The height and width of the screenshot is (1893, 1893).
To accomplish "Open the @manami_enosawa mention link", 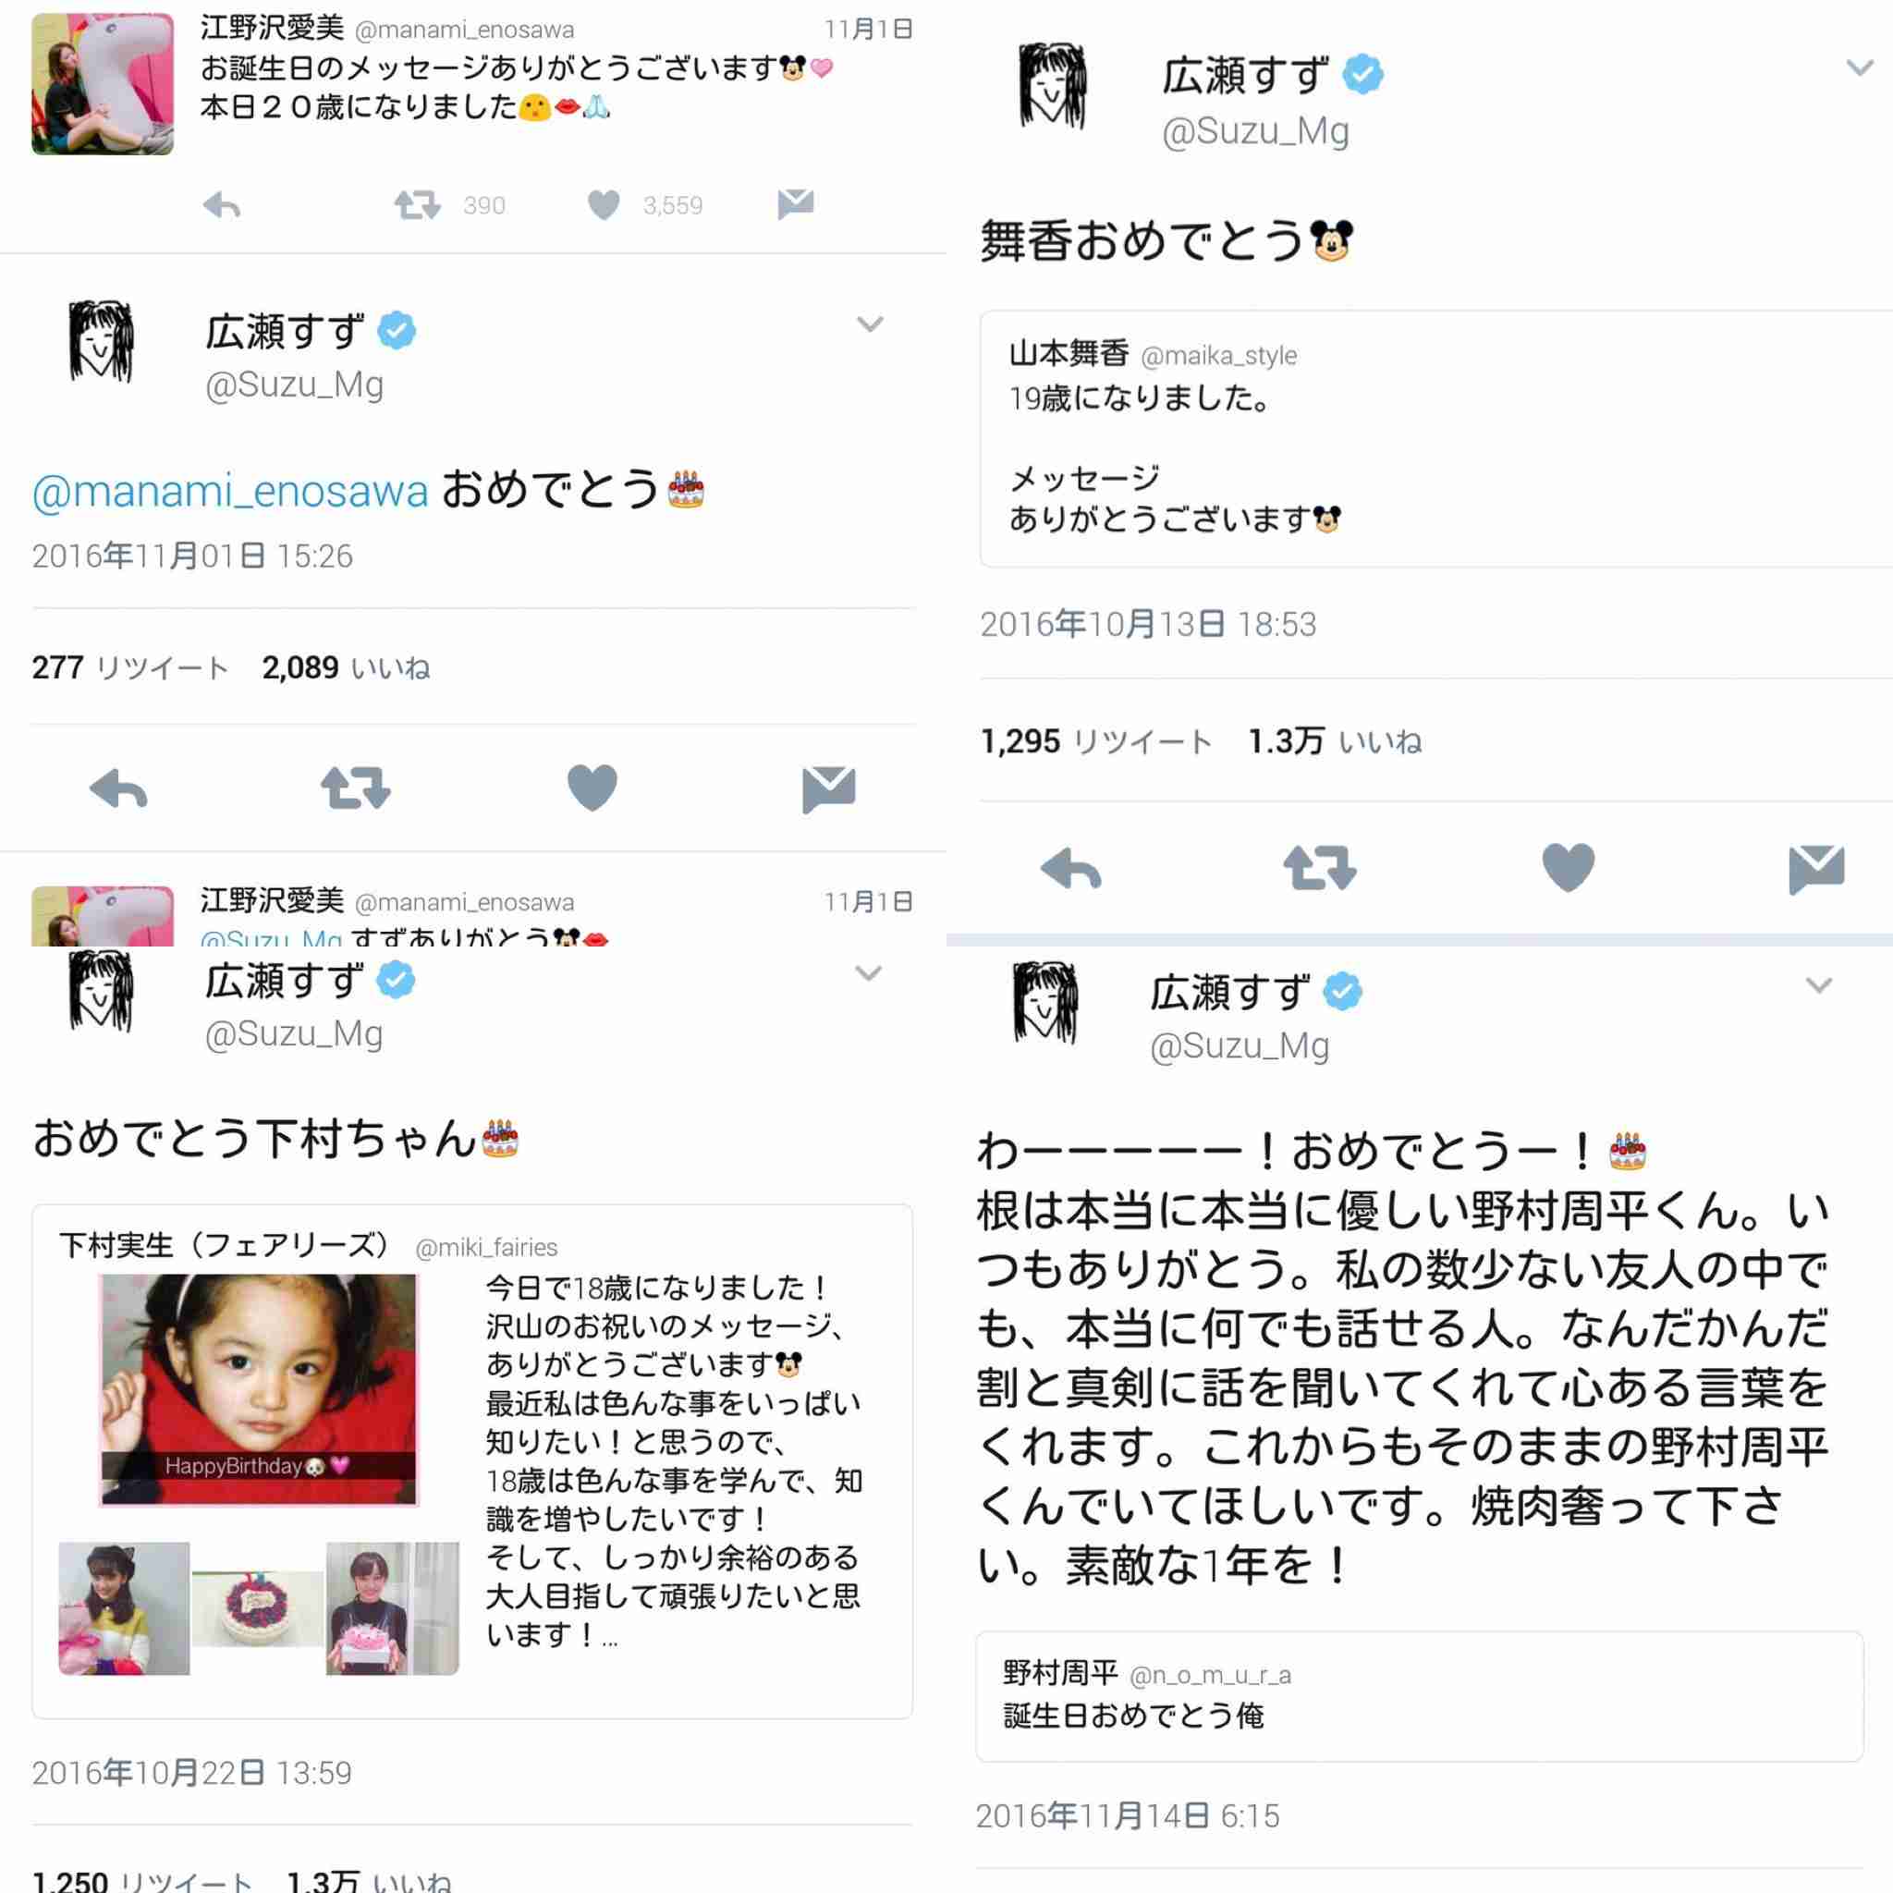I will click(230, 491).
